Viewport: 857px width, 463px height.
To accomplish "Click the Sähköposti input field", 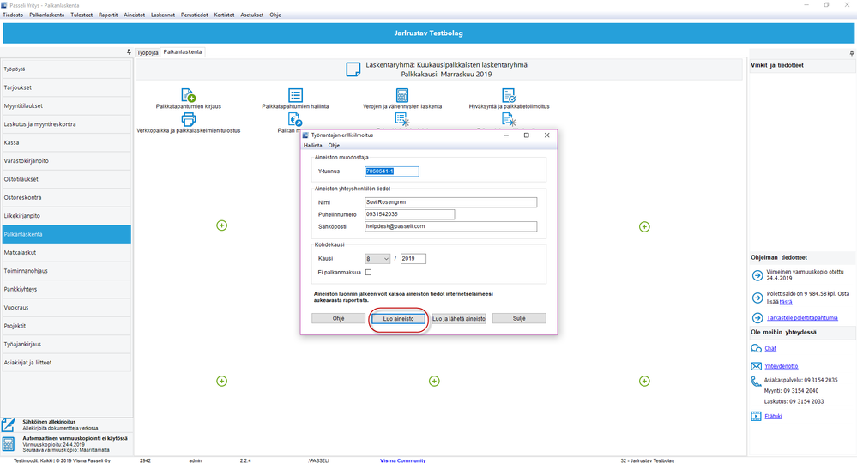I will pos(451,226).
